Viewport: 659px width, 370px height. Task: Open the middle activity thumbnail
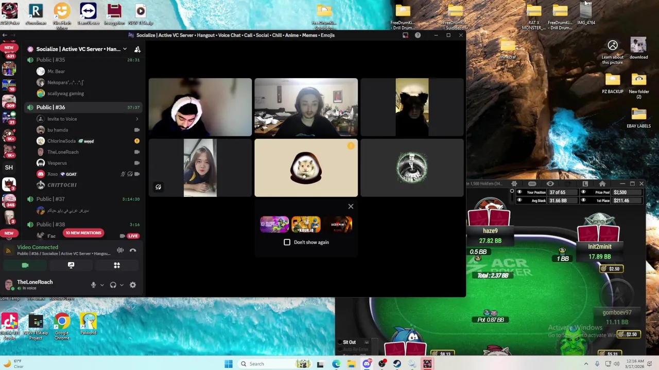pos(306,225)
